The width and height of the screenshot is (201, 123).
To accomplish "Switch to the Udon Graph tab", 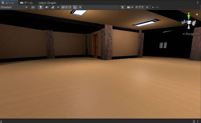I will point(47,3).
